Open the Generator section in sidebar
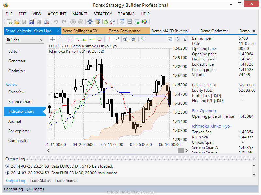261x195 pixels. coord(17,61)
